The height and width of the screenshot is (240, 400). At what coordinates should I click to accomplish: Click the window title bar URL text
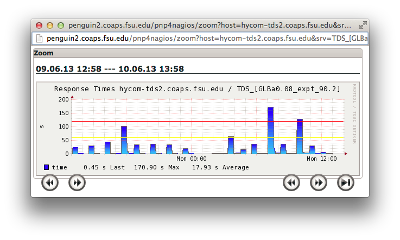point(212,26)
